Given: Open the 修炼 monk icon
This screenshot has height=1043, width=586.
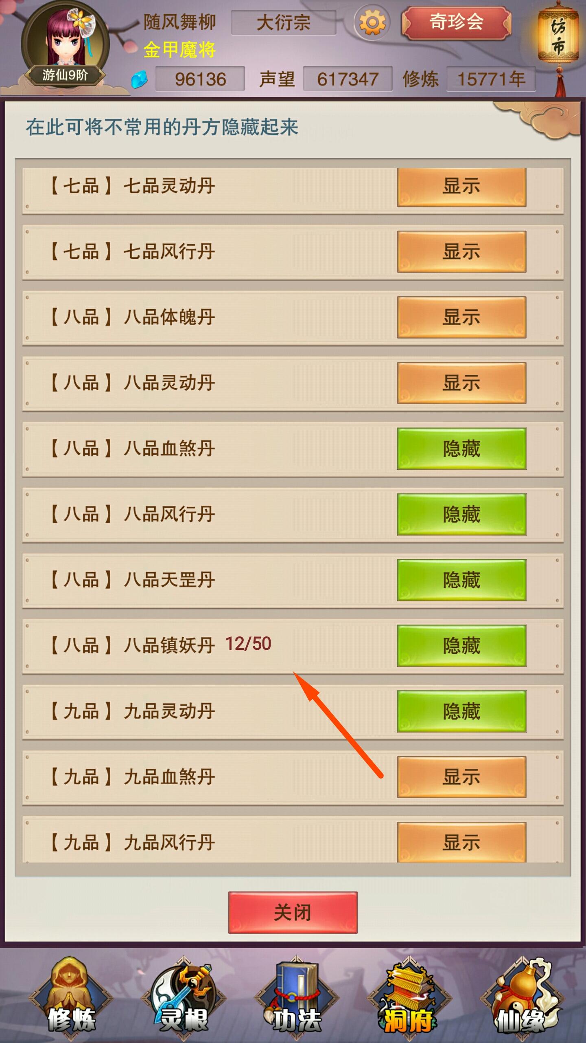Looking at the screenshot, I should (x=71, y=995).
